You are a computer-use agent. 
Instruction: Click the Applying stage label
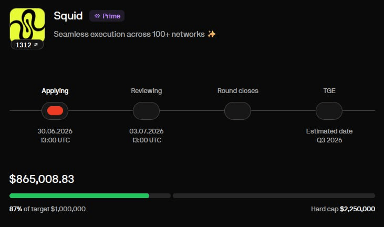pos(55,91)
